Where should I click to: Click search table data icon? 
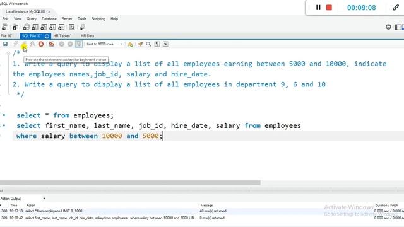click(71, 27)
